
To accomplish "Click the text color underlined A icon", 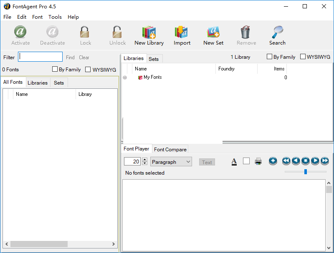I will click(x=234, y=162).
